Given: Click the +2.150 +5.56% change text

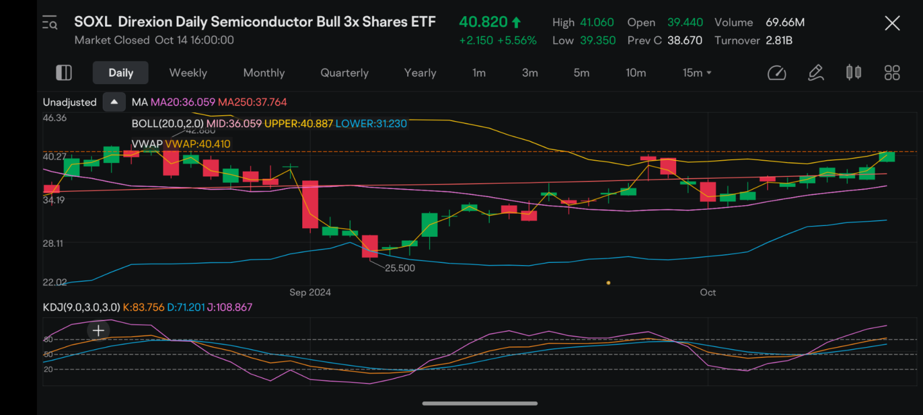Looking at the screenshot, I should 497,40.
